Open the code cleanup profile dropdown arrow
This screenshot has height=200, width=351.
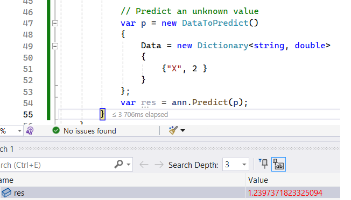(x=182, y=130)
